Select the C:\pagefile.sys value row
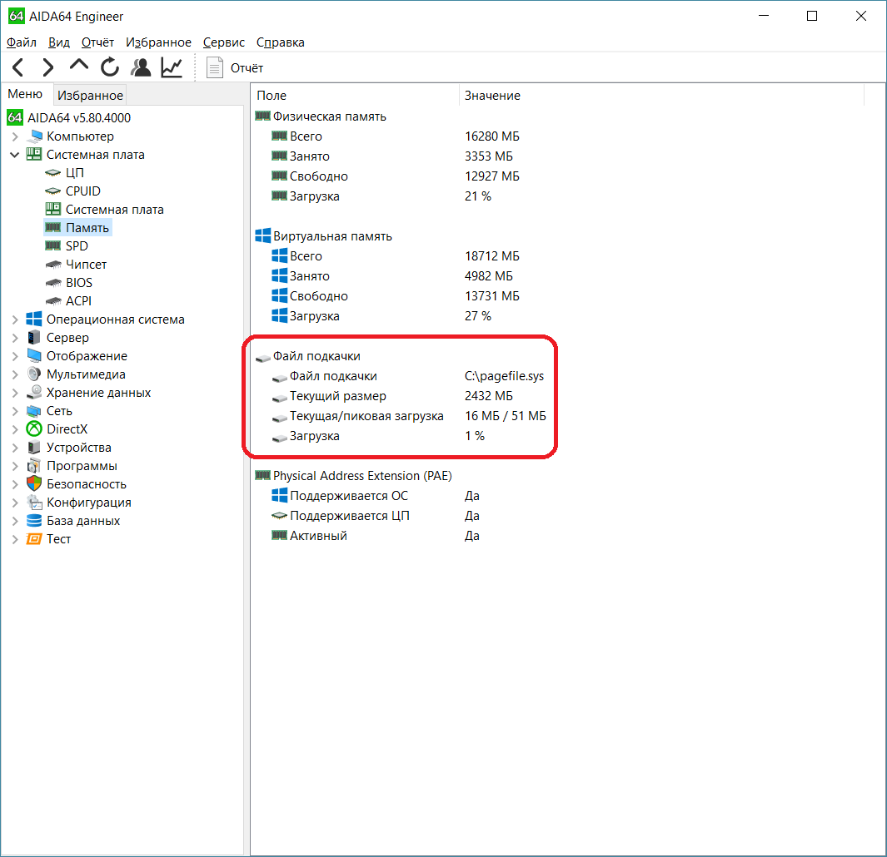887x857 pixels. click(x=504, y=376)
